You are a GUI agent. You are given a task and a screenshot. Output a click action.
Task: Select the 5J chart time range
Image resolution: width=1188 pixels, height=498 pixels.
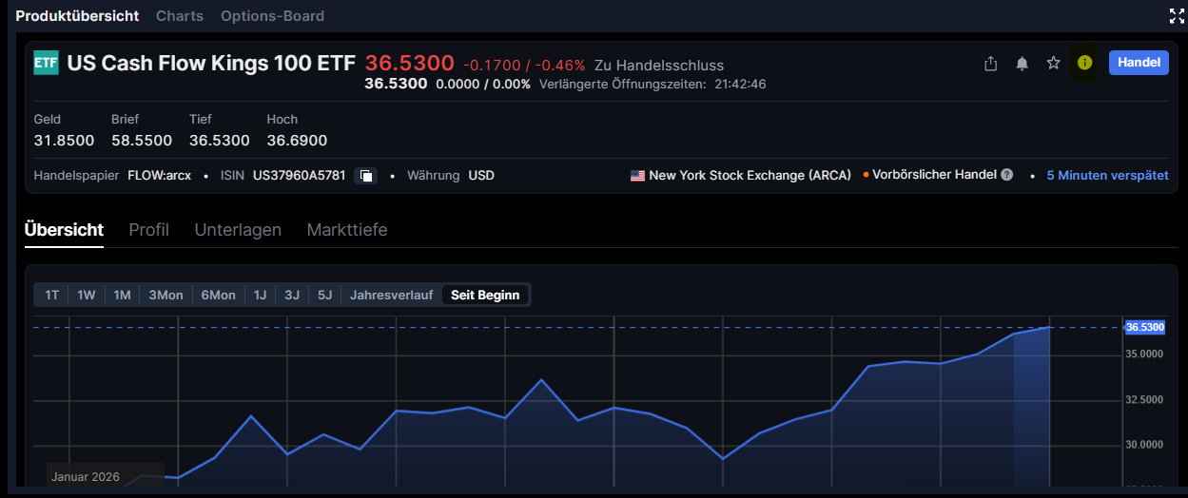324,295
